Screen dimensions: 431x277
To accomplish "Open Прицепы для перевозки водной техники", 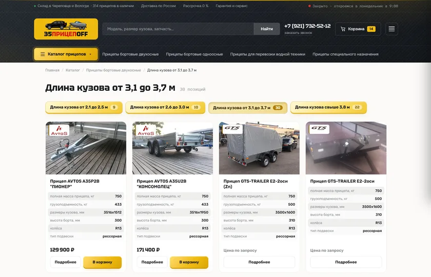I will tap(268, 54).
